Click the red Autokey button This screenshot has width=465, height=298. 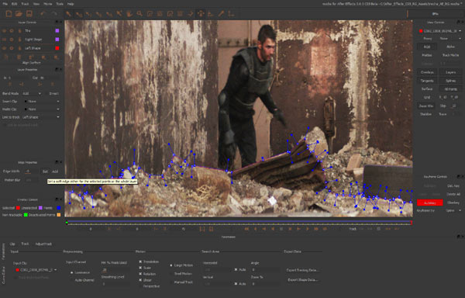point(429,203)
